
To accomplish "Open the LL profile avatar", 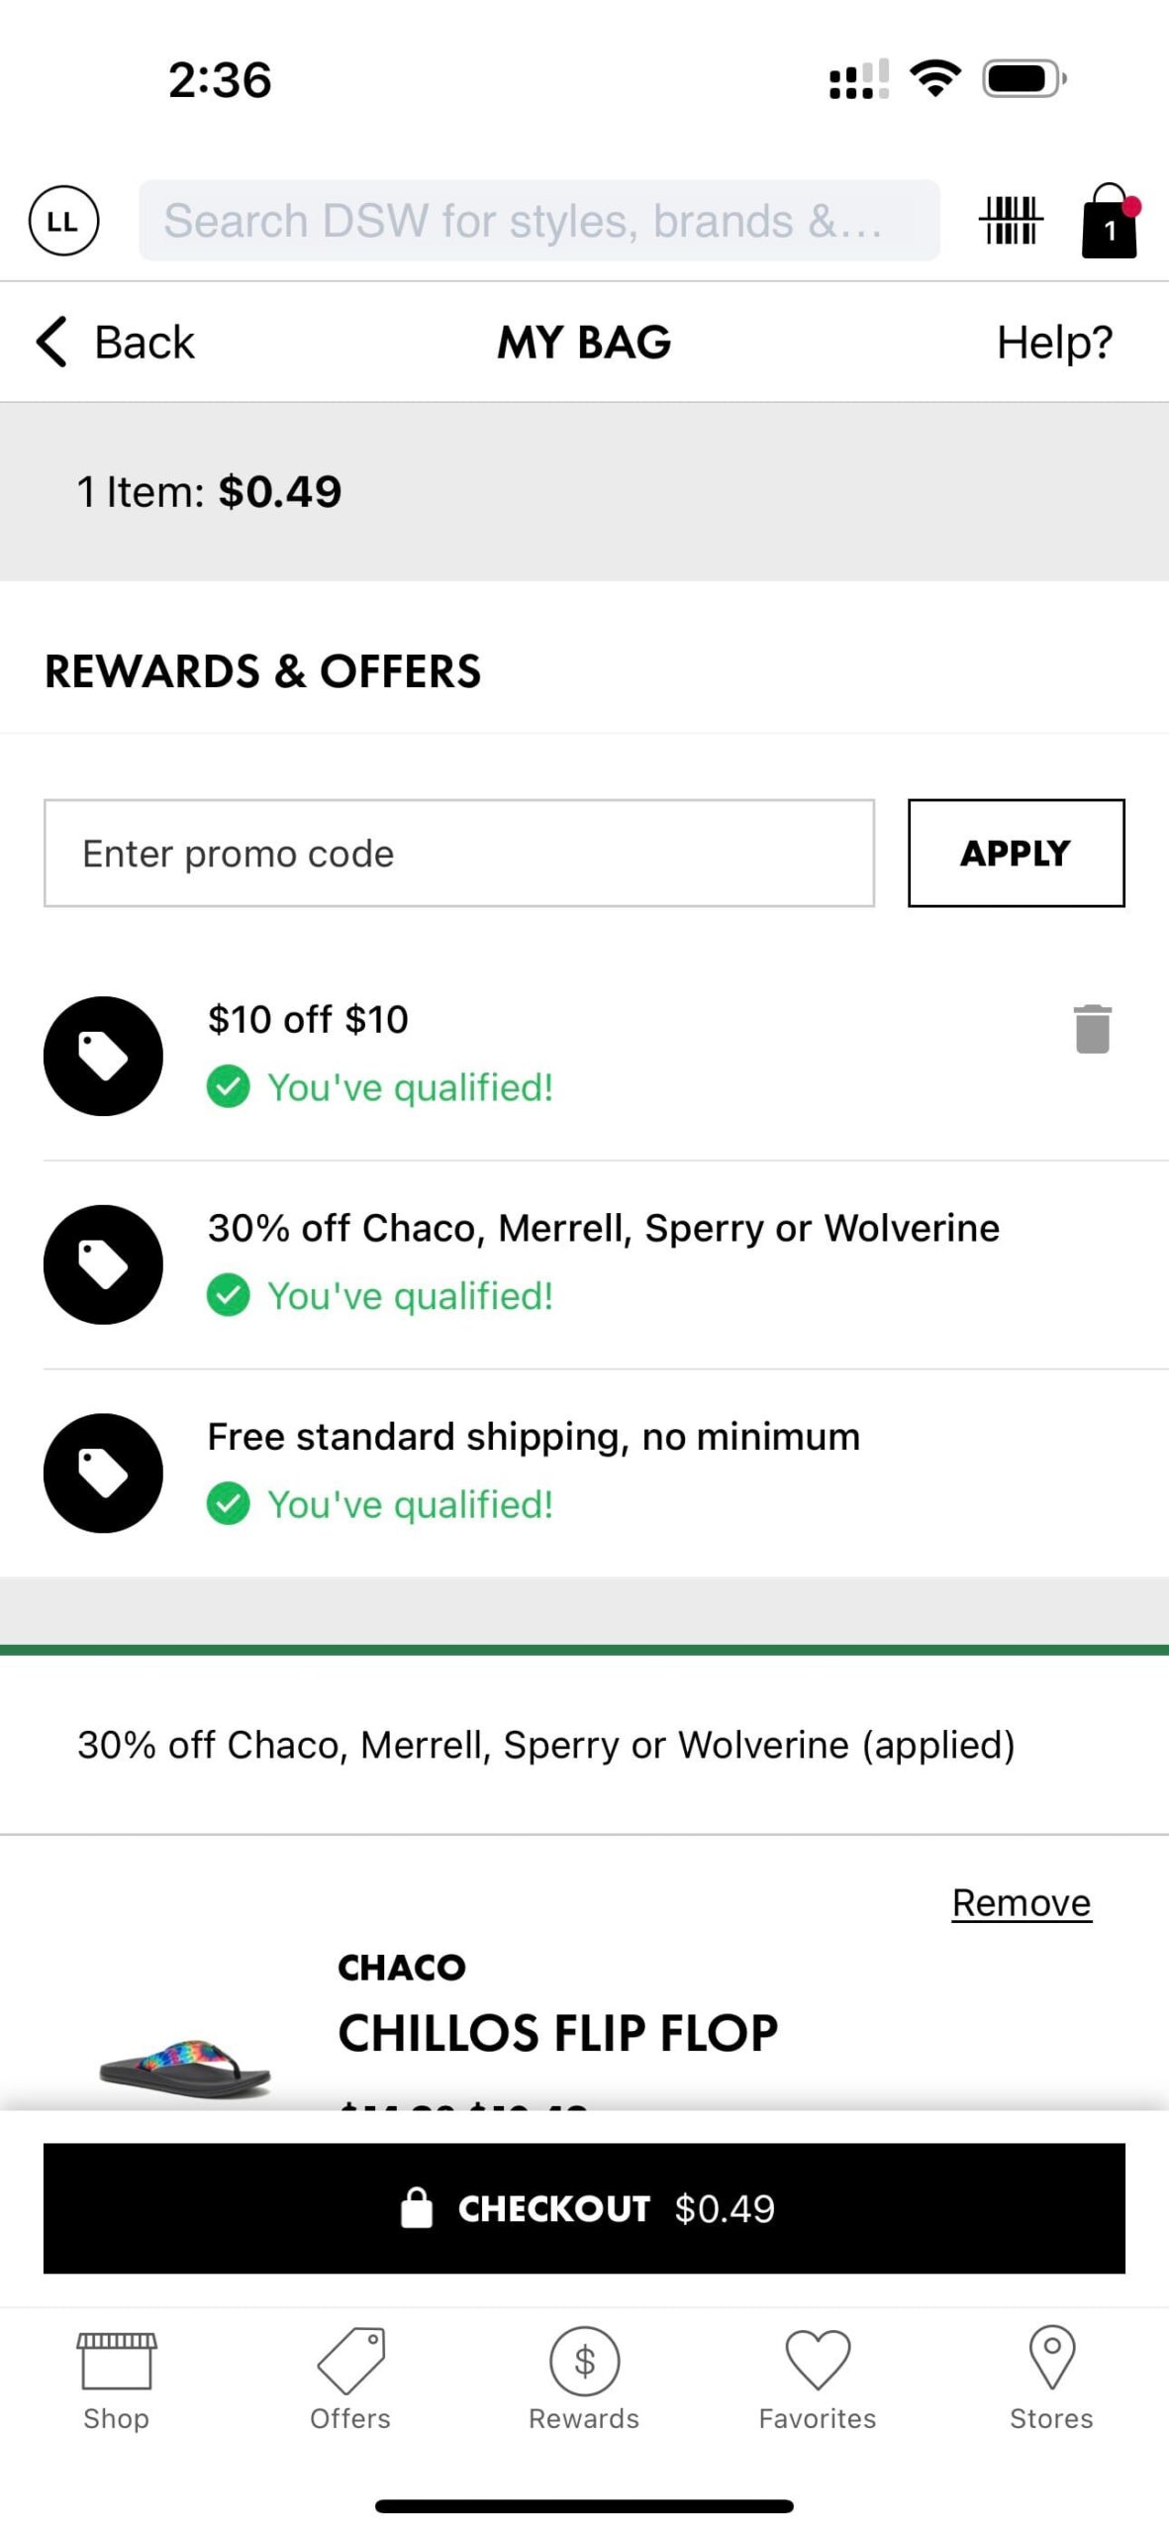I will [x=63, y=221].
